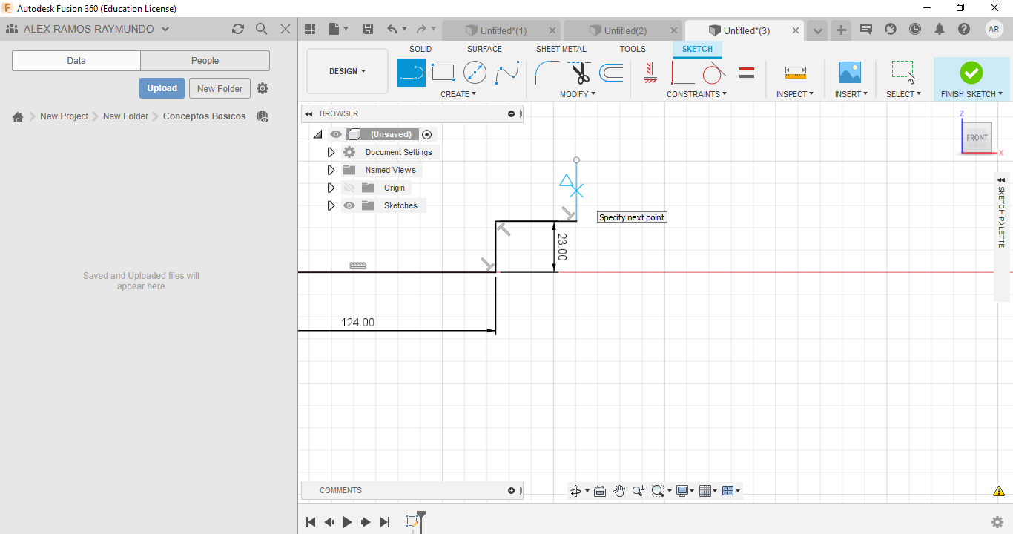The image size is (1013, 534).
Task: Select the Offset tool
Action: tap(611, 73)
